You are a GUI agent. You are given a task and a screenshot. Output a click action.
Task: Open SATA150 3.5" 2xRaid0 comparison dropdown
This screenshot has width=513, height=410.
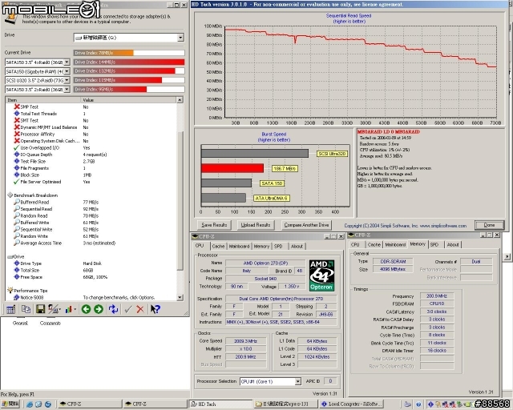tap(67, 89)
